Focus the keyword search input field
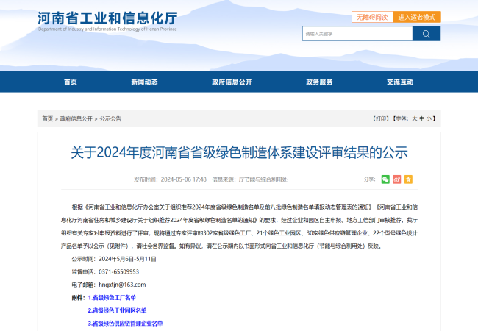The height and width of the screenshot is (331, 478). click(357, 34)
